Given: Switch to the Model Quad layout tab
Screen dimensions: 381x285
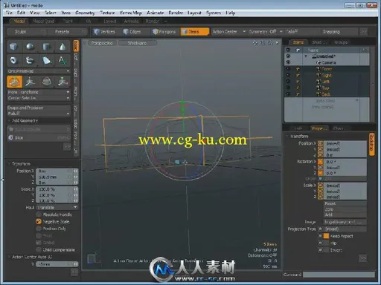Looking at the screenshot, I should point(43,22).
